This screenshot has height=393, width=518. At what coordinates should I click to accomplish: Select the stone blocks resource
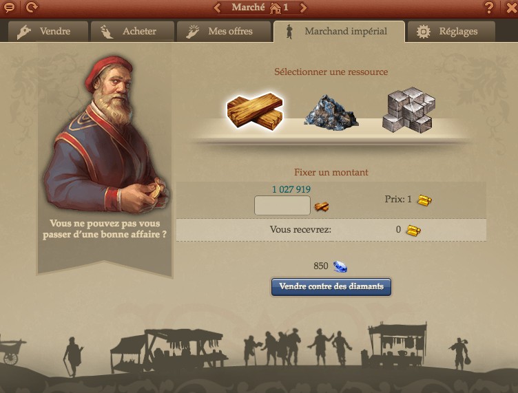[x=408, y=110]
